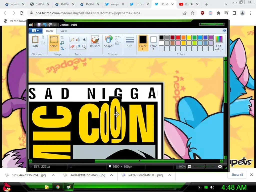This screenshot has width=256, height=192.
Task: Pick the red color swatch
Action: click(x=178, y=37)
